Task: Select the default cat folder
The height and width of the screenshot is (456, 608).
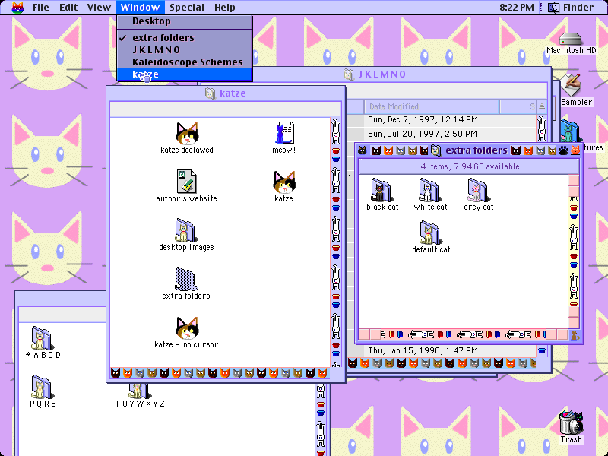Action: (x=430, y=233)
